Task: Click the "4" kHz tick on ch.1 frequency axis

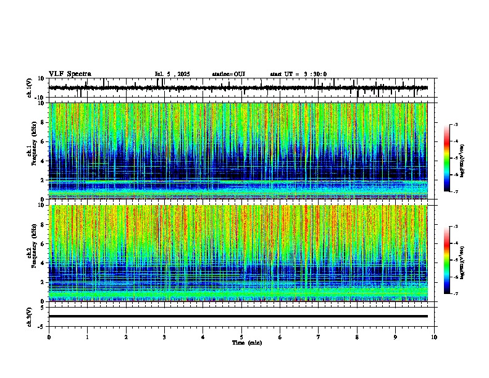Action: click(43, 161)
